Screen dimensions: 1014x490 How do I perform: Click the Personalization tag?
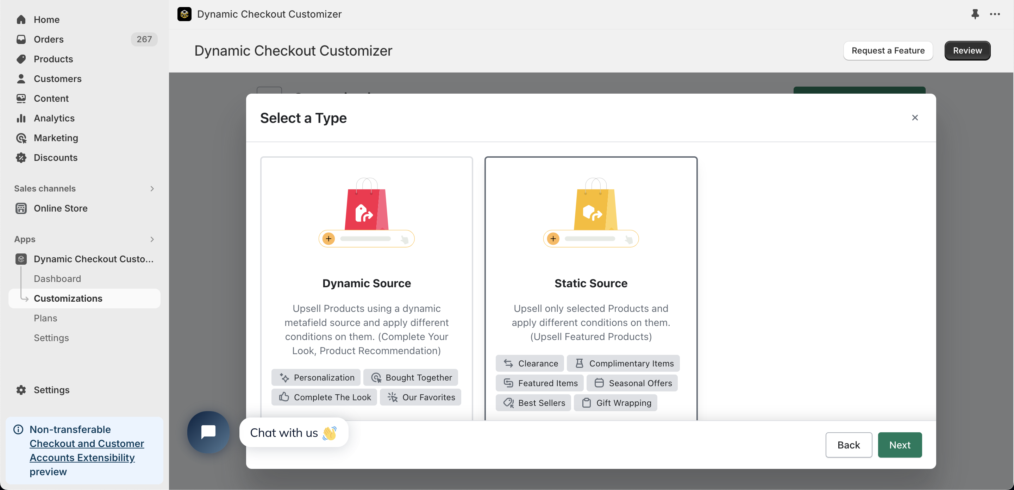316,377
